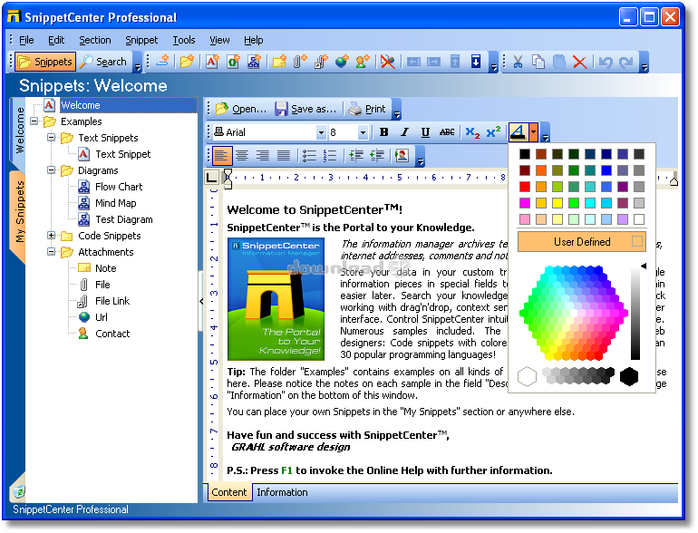Toggle bold formatting in the editor toolbar

click(383, 132)
